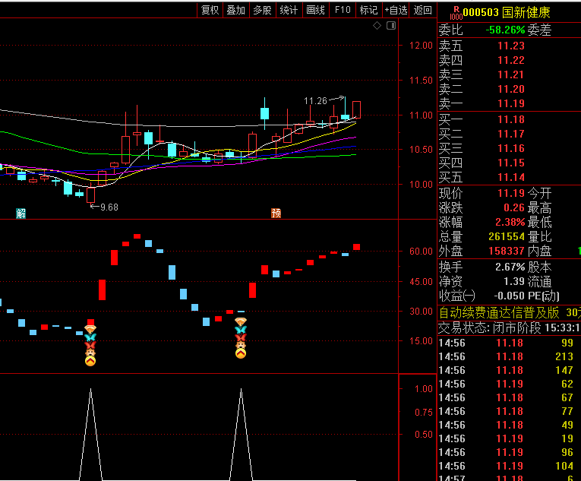Click the left yellow up-arrow signal icon
The height and width of the screenshot is (481, 581).
click(x=90, y=361)
